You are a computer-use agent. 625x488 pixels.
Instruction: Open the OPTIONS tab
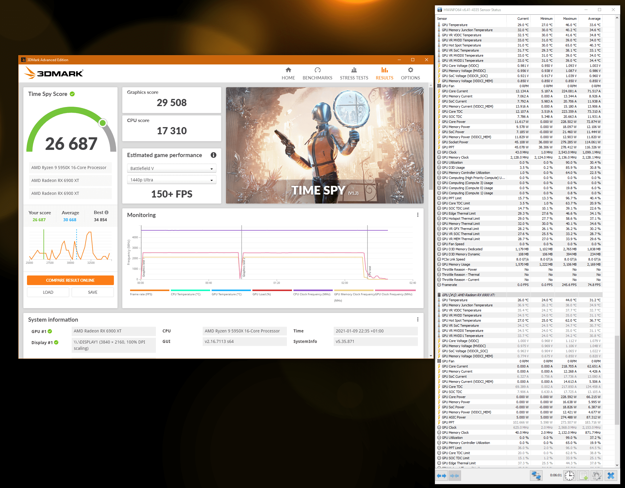pos(410,73)
